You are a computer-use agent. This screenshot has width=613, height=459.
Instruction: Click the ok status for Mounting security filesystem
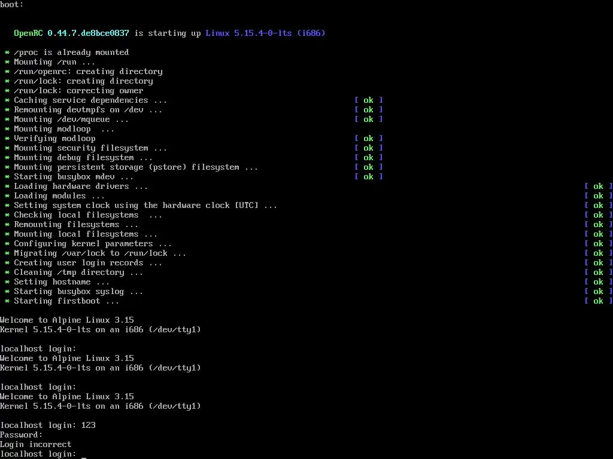pyautogui.click(x=369, y=148)
